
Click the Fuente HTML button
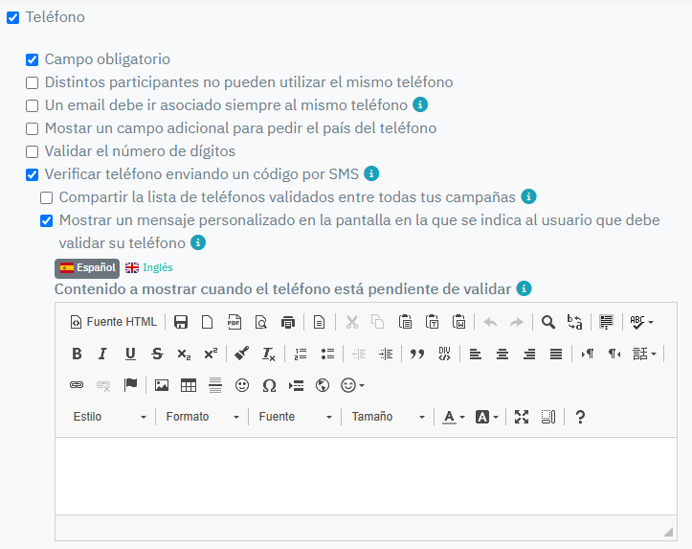point(113,322)
